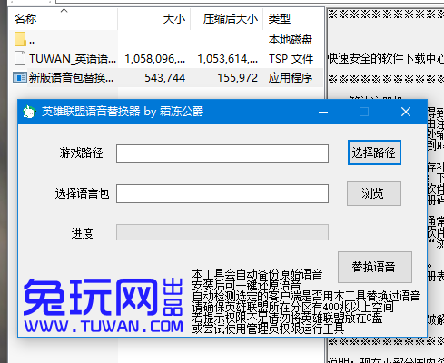Screen dimensions: 444x363
Task: Focus the 选择语言包 input field
Action: click(222, 193)
